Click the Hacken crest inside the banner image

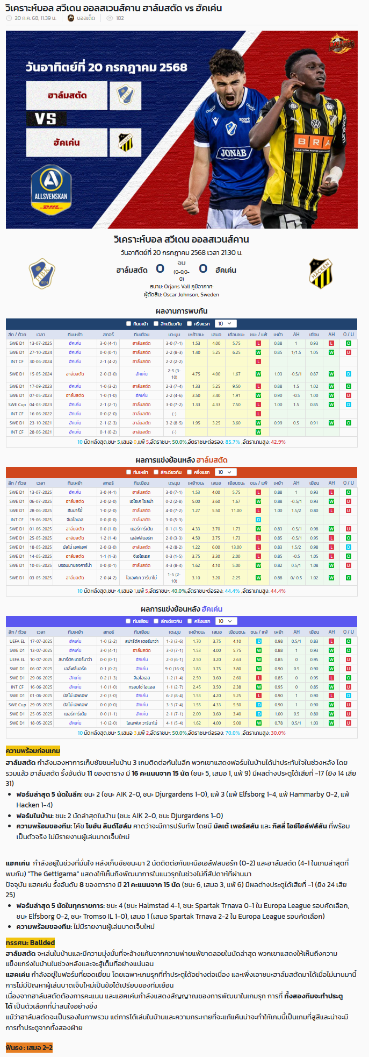tap(126, 142)
